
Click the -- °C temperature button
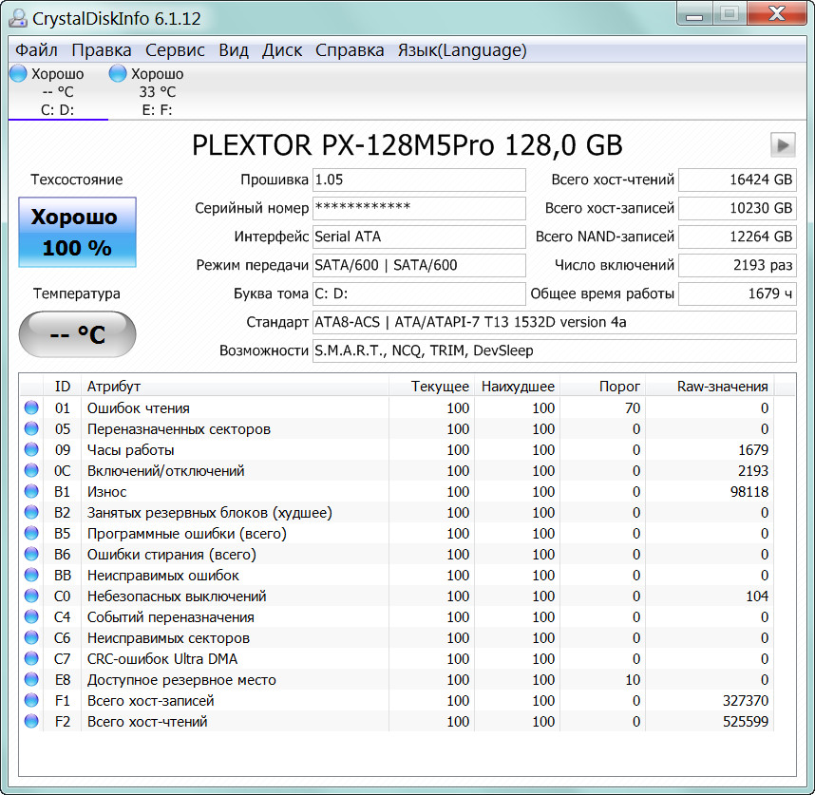click(x=78, y=334)
